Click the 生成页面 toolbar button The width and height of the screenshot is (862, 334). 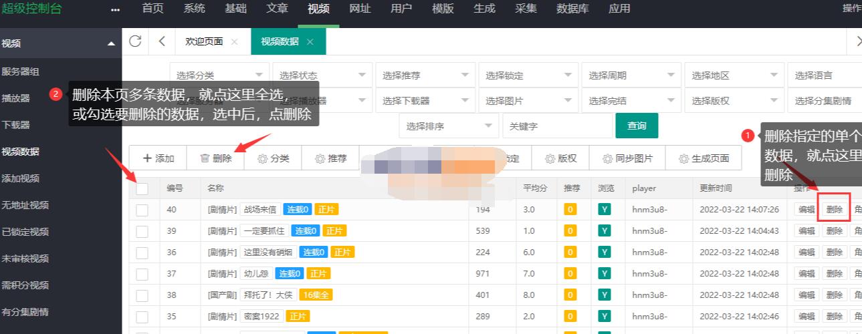tap(703, 158)
